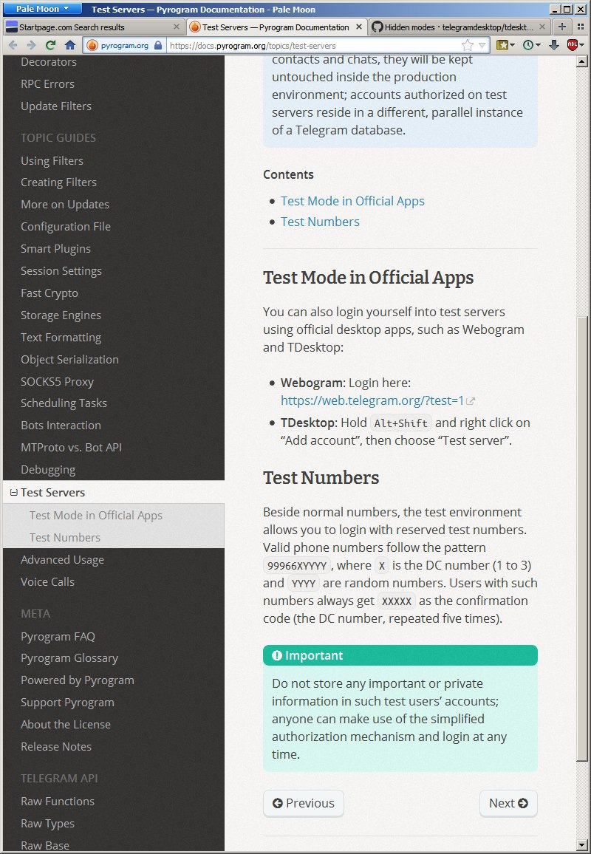Open Support Pyrogram page

67,703
